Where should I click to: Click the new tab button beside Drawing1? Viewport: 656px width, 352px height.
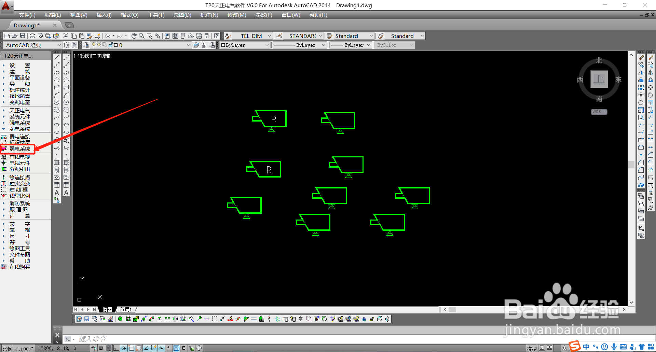(69, 25)
